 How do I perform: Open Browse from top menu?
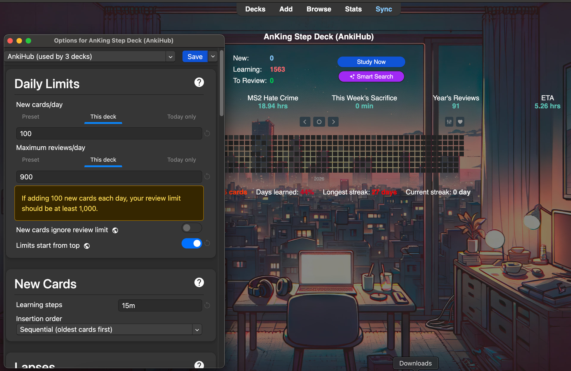coord(319,9)
